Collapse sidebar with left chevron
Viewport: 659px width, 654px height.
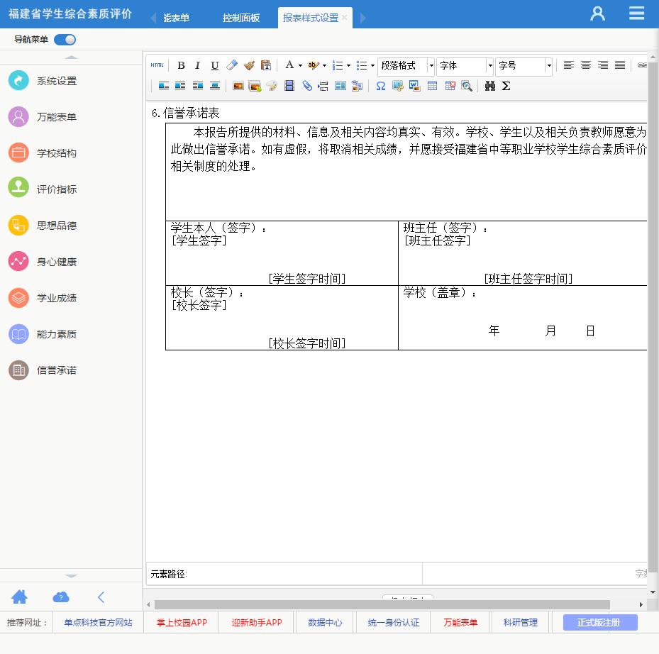(101, 597)
